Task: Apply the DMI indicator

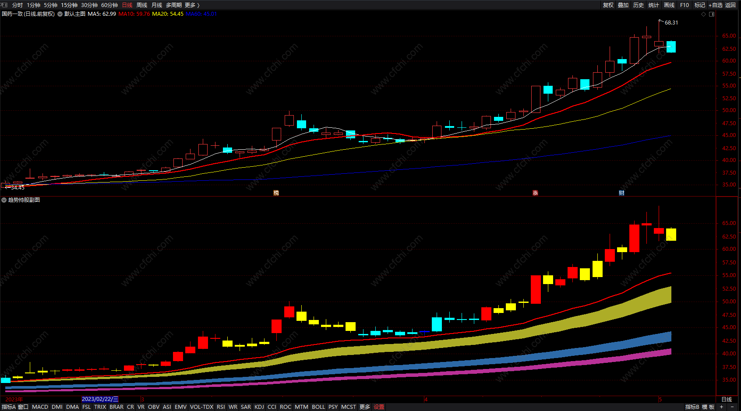Action: tap(57, 407)
